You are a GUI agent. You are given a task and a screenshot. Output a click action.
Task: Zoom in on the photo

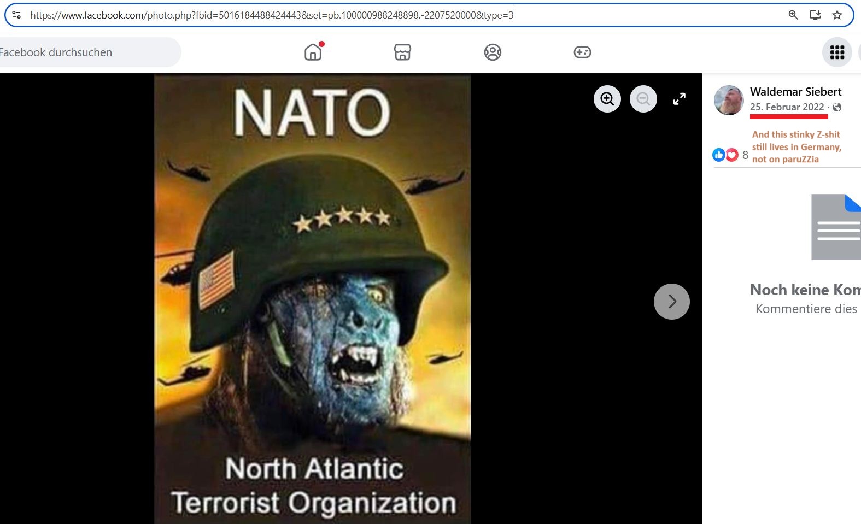click(x=607, y=99)
